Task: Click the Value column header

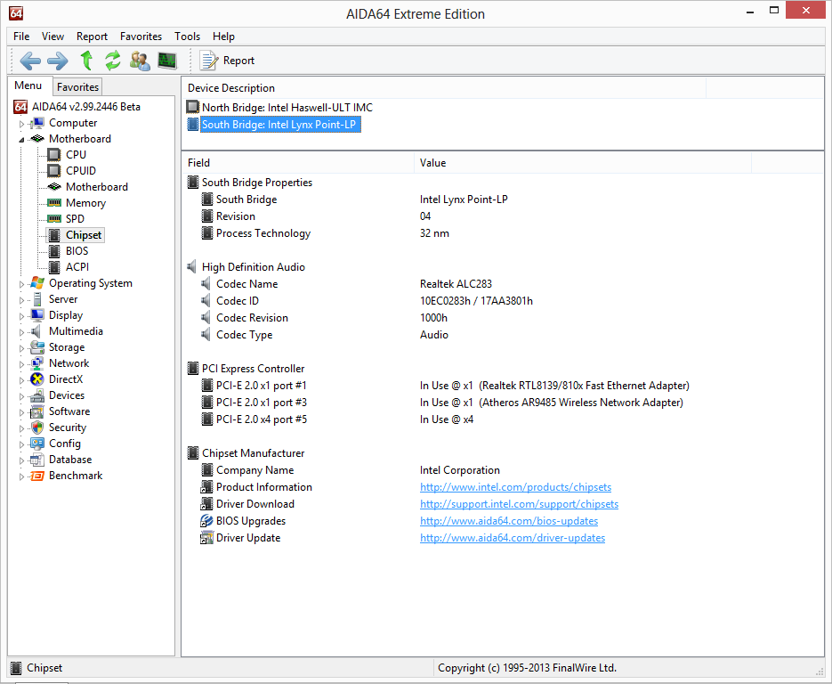Action: pos(583,163)
